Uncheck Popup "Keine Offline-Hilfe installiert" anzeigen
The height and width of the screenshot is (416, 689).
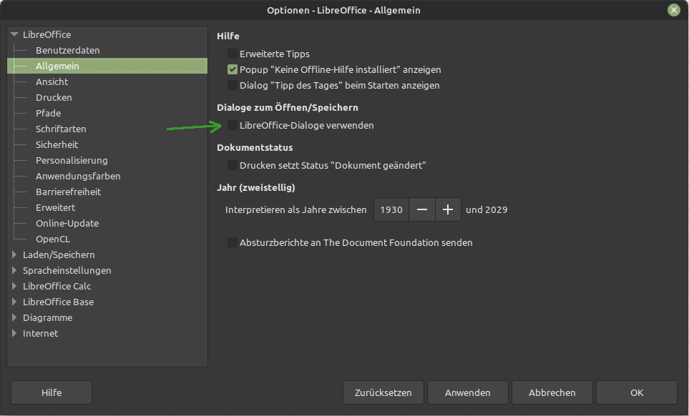pos(233,70)
